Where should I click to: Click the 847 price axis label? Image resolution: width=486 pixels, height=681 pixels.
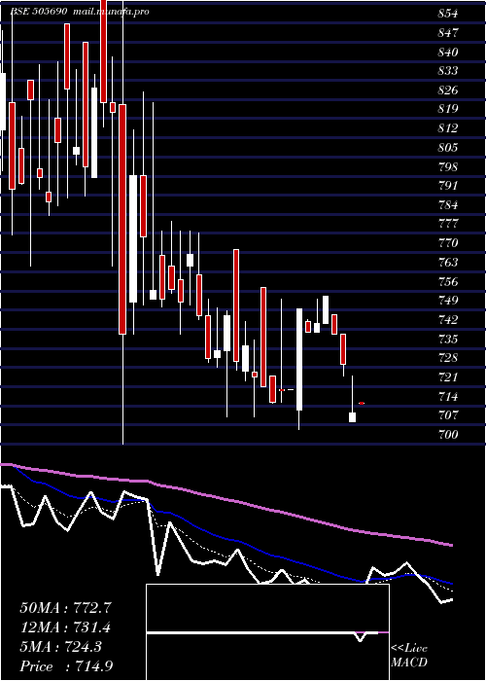(448, 33)
